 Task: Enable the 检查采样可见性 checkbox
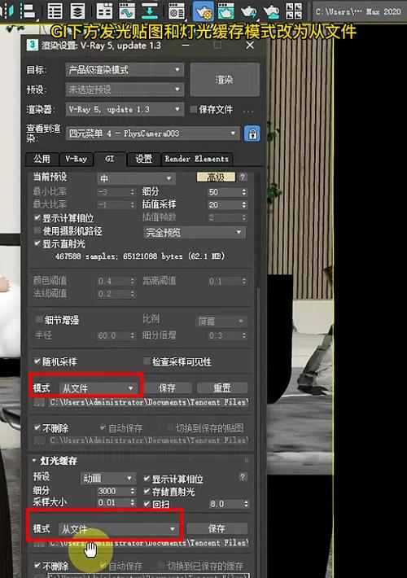point(147,361)
